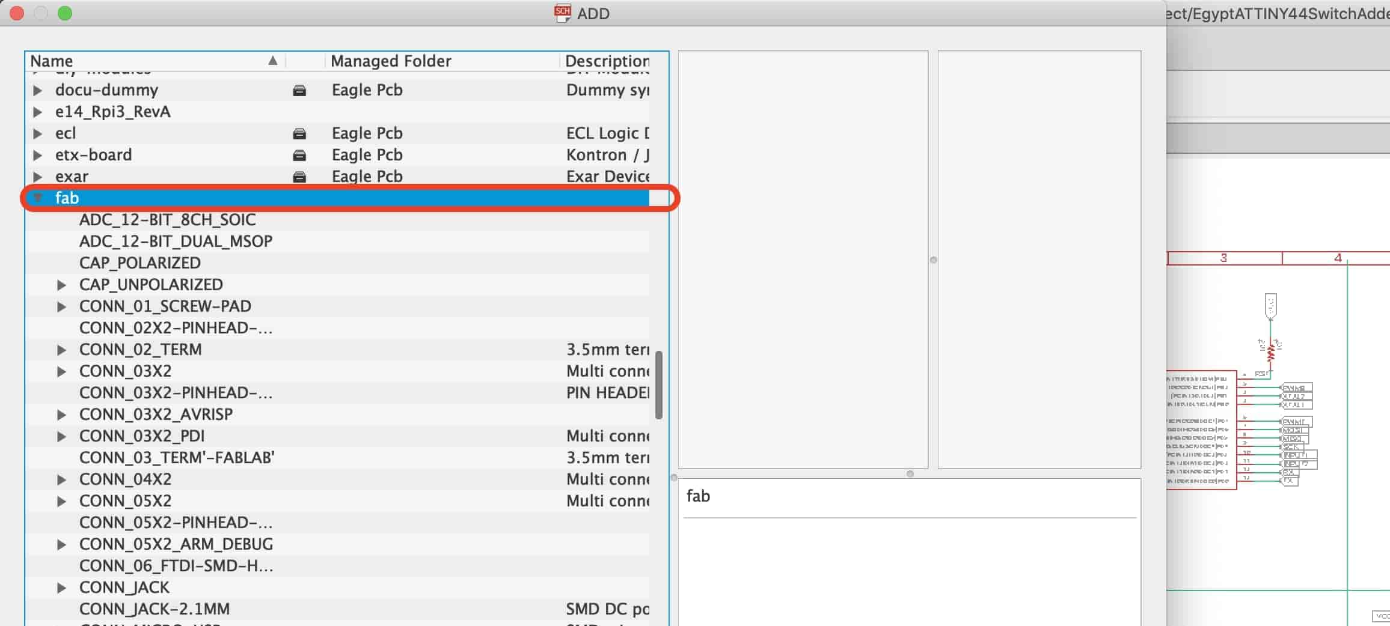Viewport: 1390px width, 626px height.
Task: Select the e14_Rpi3_RevA library row
Action: tap(337, 112)
